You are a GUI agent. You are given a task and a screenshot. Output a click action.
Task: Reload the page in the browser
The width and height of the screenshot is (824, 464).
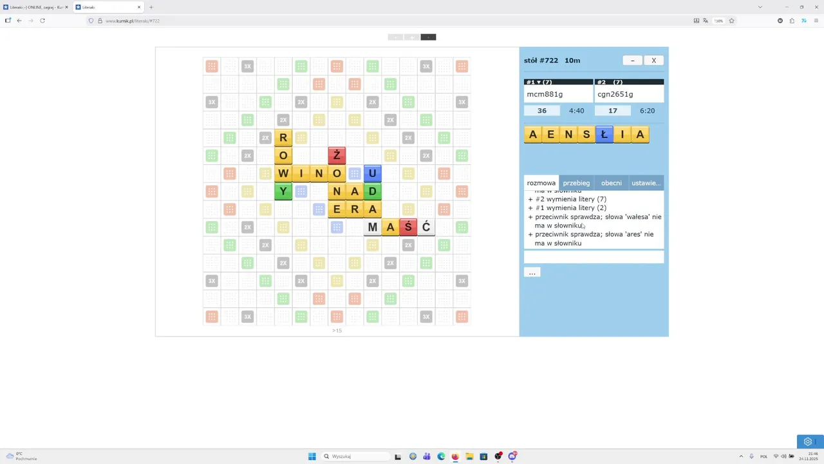(42, 21)
